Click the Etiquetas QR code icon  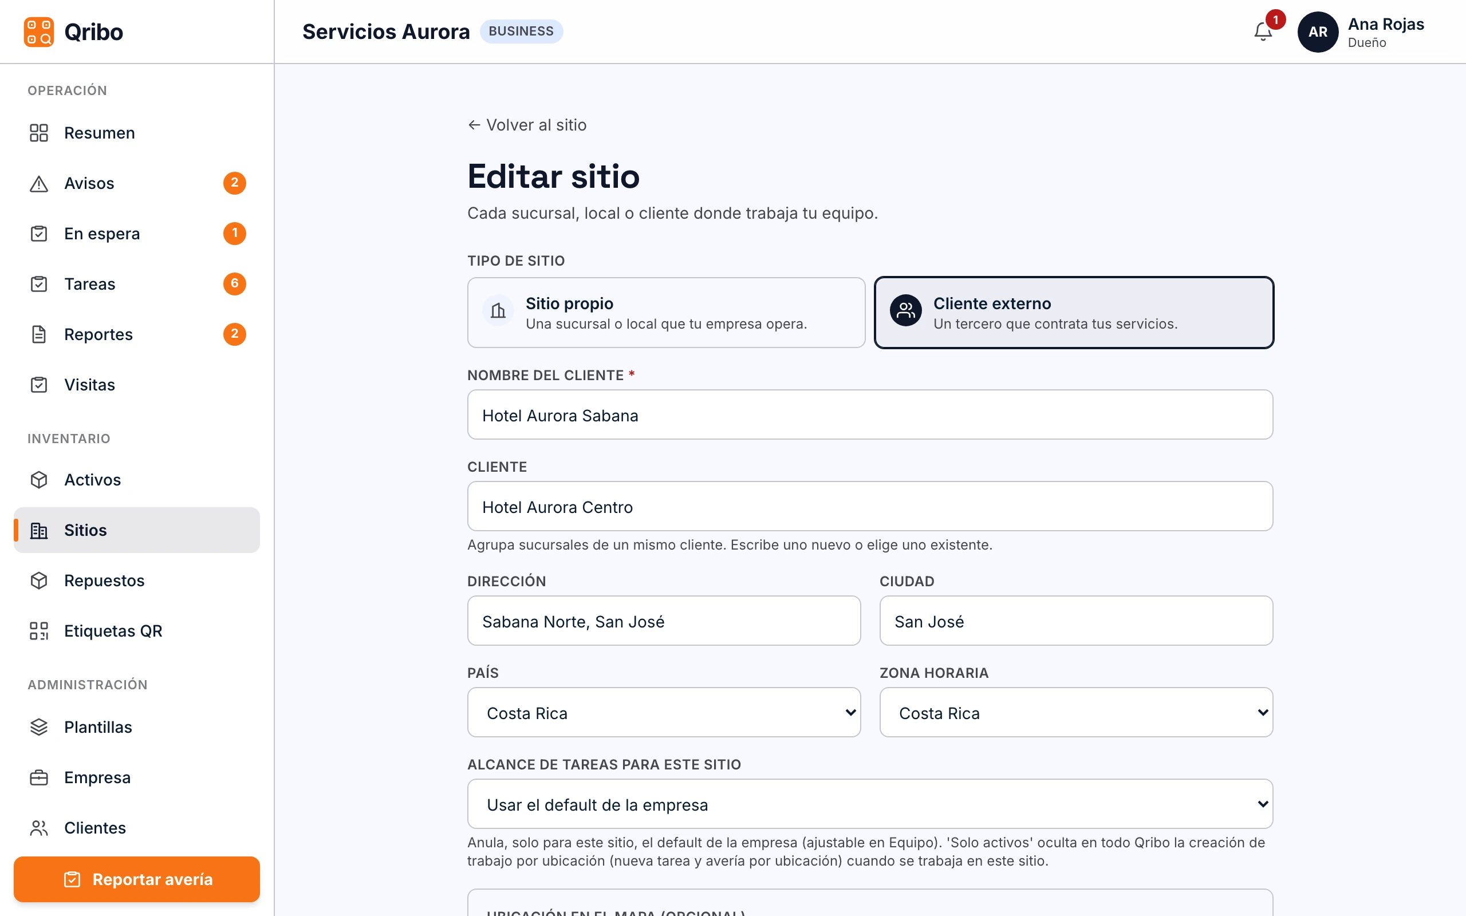click(39, 631)
